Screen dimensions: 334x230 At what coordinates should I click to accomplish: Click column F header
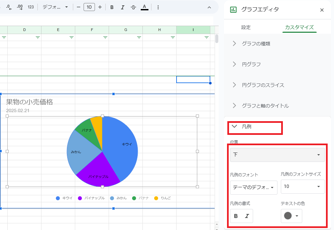(92, 30)
